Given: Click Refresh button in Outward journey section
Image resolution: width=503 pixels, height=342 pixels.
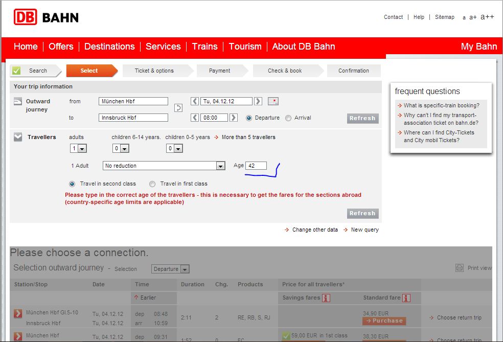Looking at the screenshot, I should (x=362, y=118).
